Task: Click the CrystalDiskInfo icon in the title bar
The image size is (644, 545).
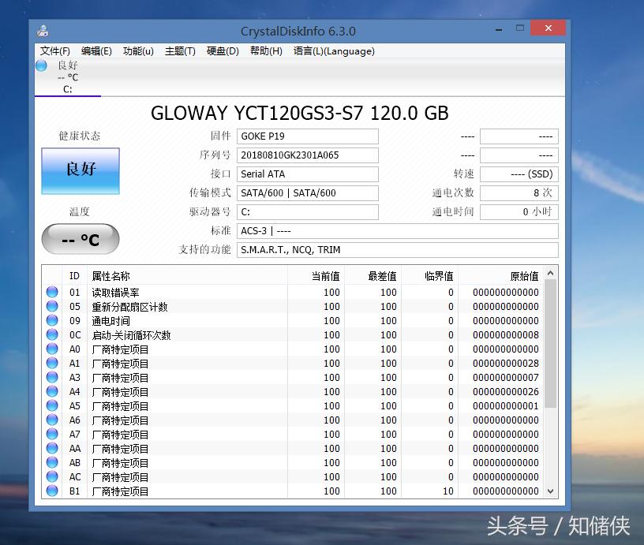Action: pos(42,30)
